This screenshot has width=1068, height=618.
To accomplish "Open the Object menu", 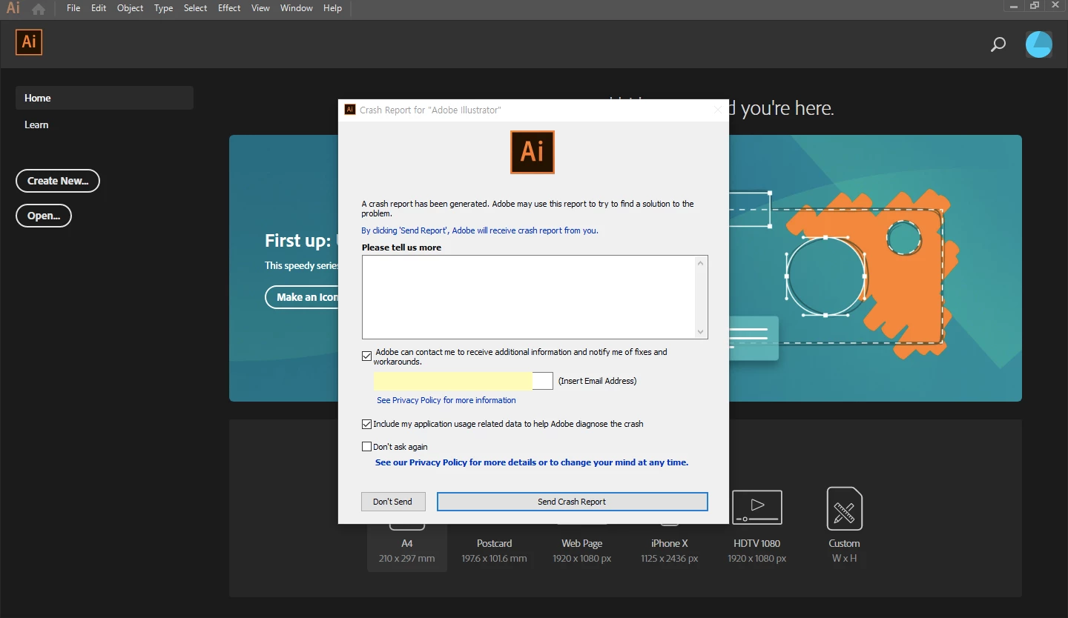I will 131,8.
